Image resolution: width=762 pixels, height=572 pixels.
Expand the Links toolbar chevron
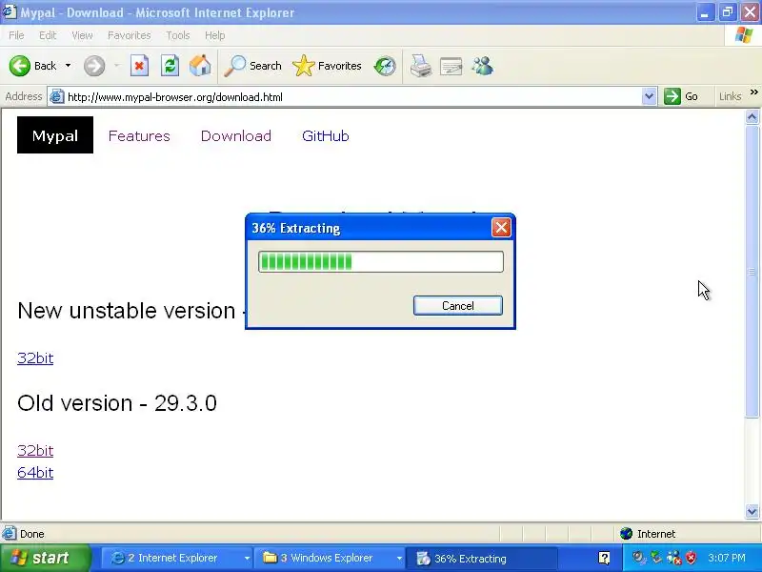[753, 92]
